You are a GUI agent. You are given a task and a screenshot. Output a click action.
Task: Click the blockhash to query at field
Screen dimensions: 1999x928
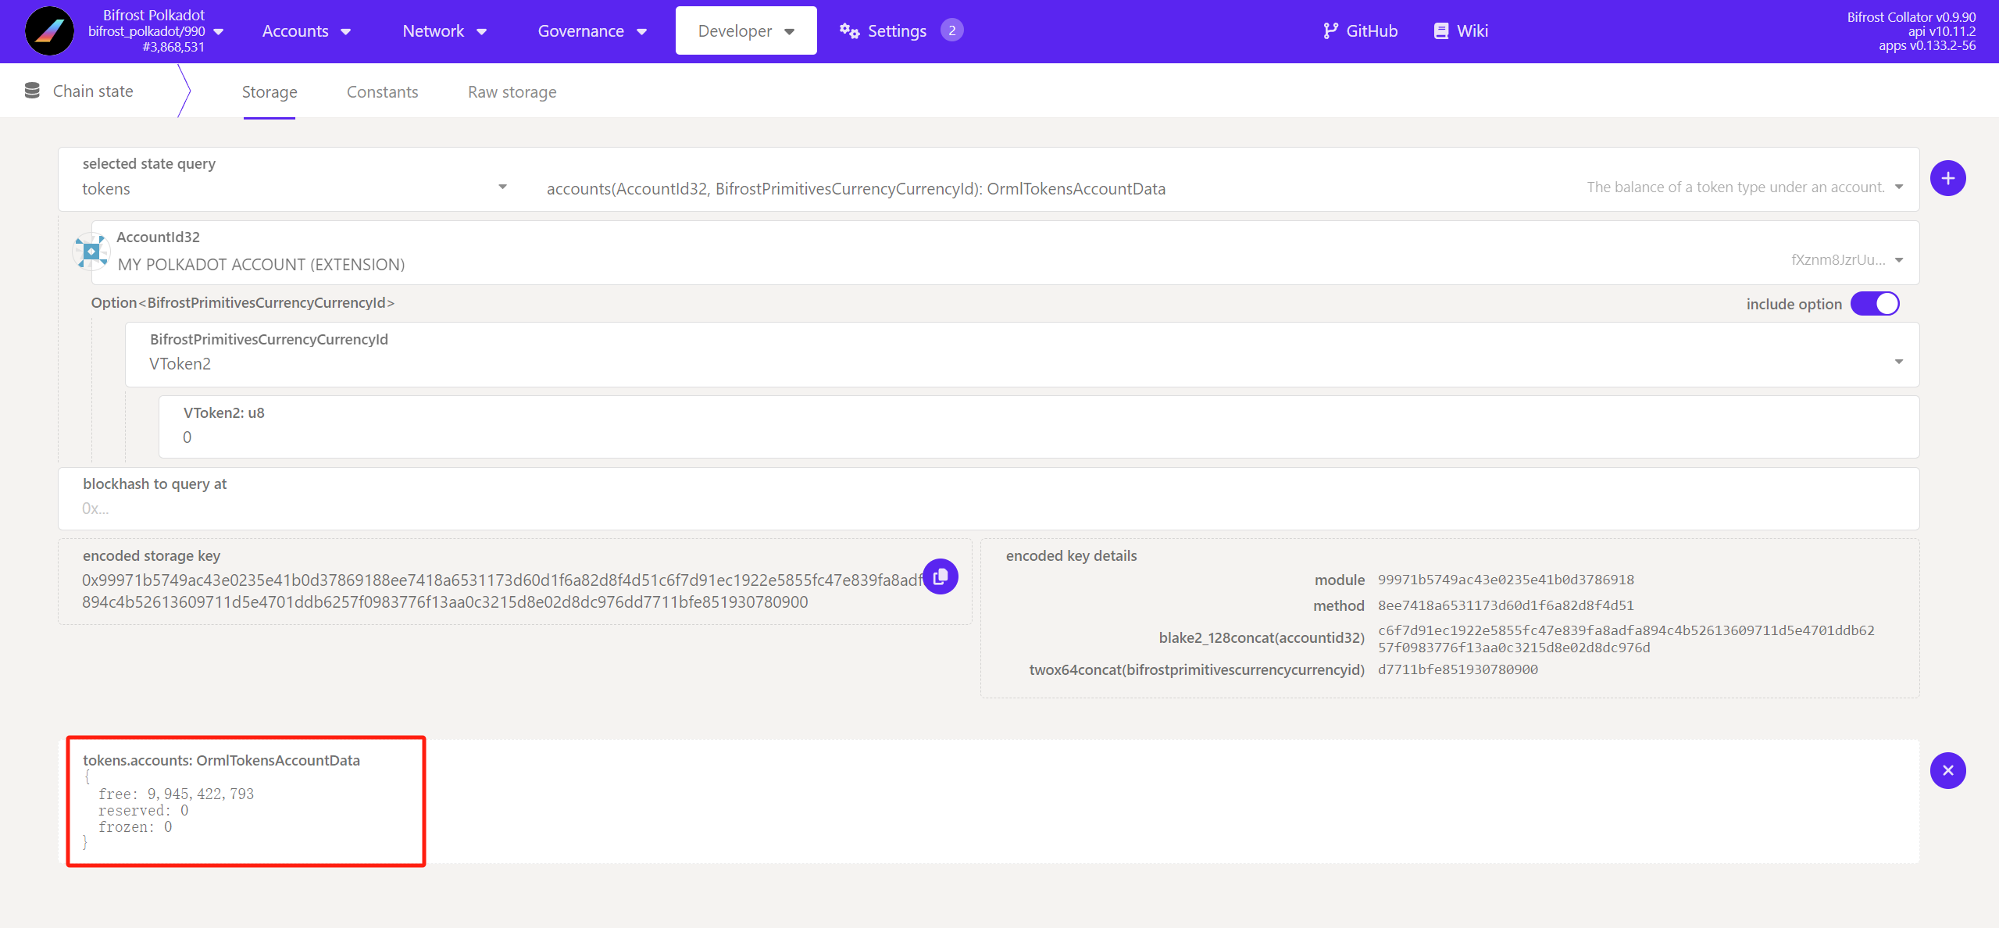(x=988, y=509)
